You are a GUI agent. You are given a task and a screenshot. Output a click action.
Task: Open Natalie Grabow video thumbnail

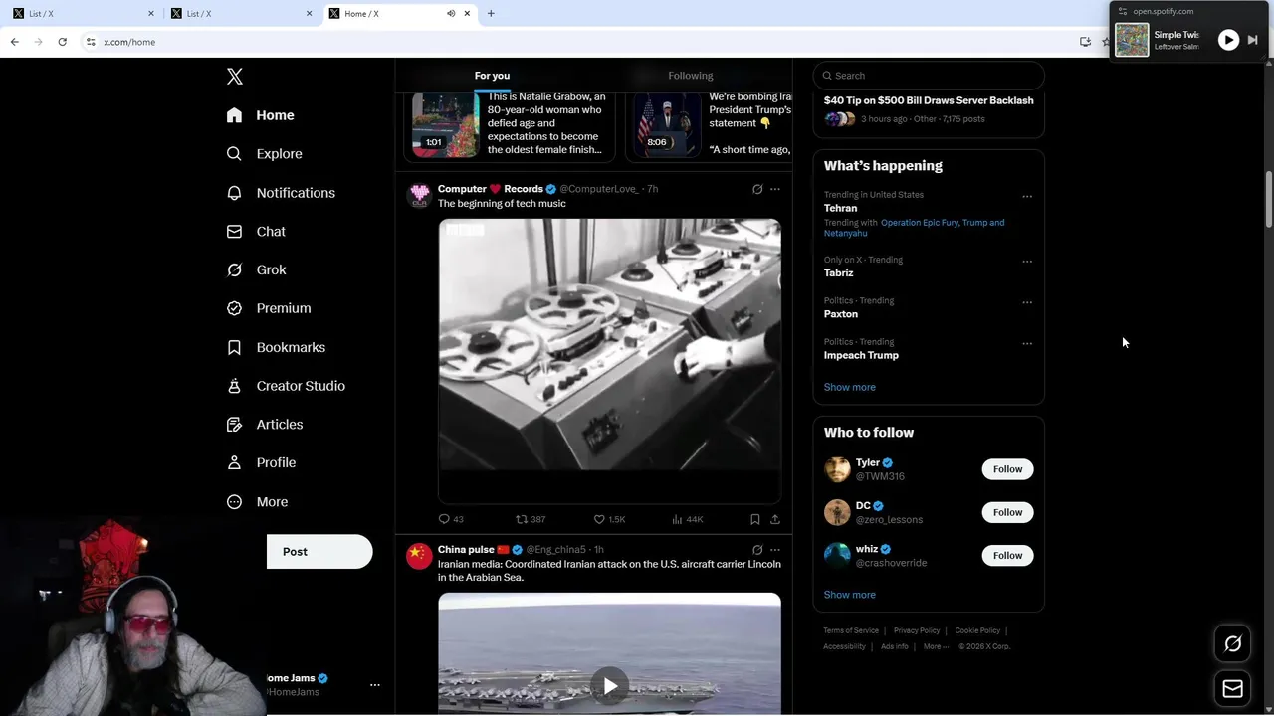click(x=446, y=124)
